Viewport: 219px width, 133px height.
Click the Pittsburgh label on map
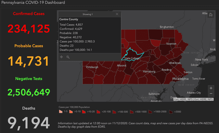tap(92, 67)
